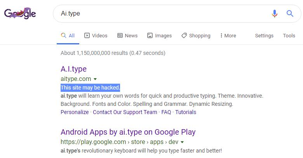
Task: Open search Tools options
Action: [x=289, y=36]
